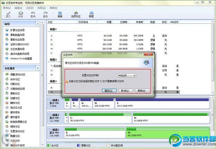Image resolution: width=216 pixels, height=149 pixels.
Task: Select I: 1017.22GB NTFS block on 磁盘1
Action: pos(162,103)
